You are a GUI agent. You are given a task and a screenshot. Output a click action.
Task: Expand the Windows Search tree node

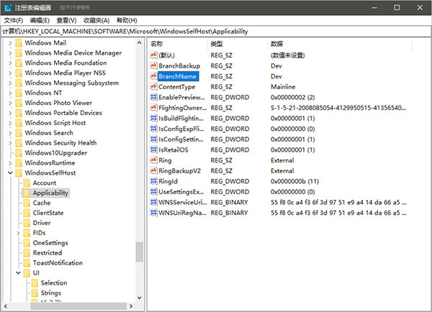pyautogui.click(x=10, y=133)
